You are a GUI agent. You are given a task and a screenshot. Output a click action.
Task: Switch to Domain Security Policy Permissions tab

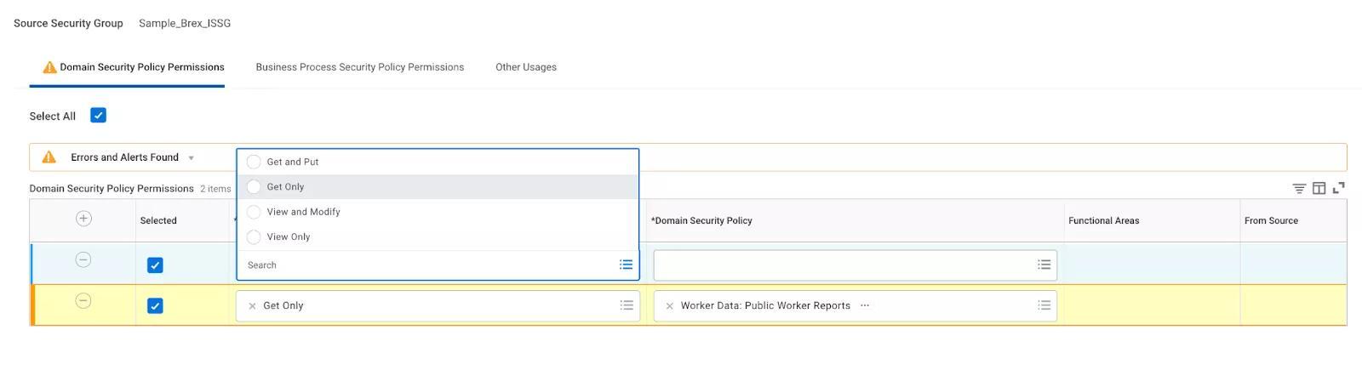pos(127,67)
